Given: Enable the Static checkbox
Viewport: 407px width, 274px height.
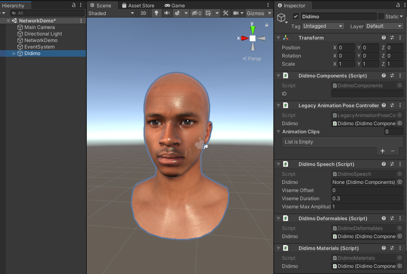Looking at the screenshot, I should (x=381, y=16).
